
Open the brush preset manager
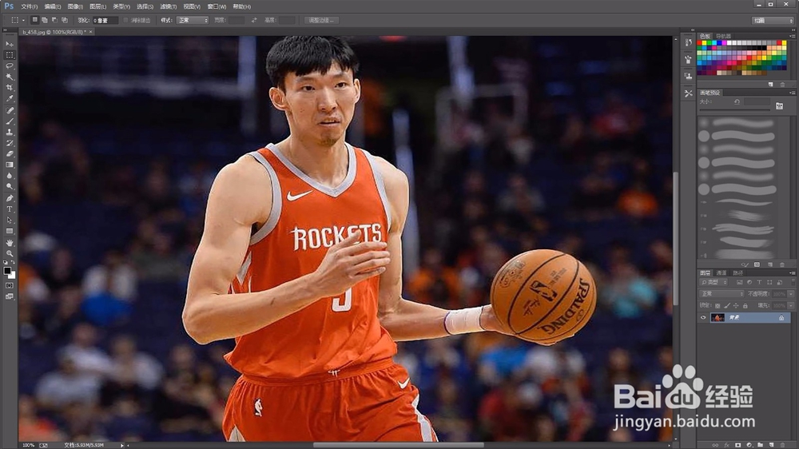pos(757,265)
